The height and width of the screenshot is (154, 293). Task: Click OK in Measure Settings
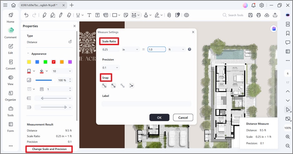pos(160,117)
